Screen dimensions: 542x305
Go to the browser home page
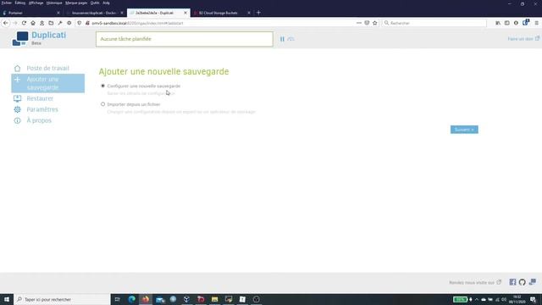click(x=33, y=23)
